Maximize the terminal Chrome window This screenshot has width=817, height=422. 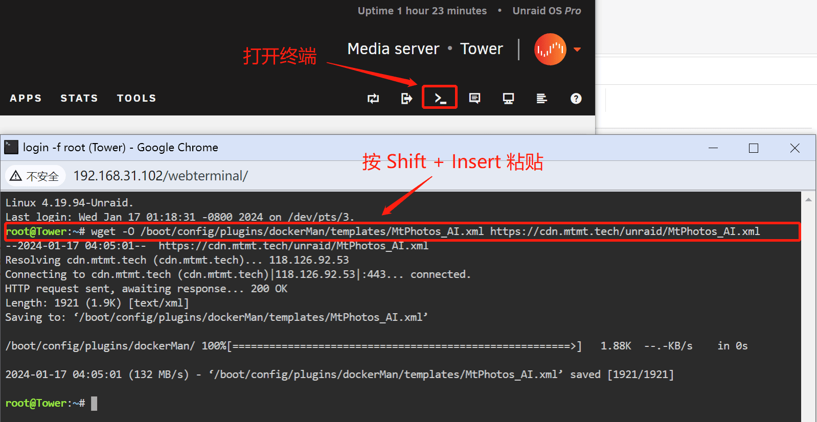coord(753,148)
